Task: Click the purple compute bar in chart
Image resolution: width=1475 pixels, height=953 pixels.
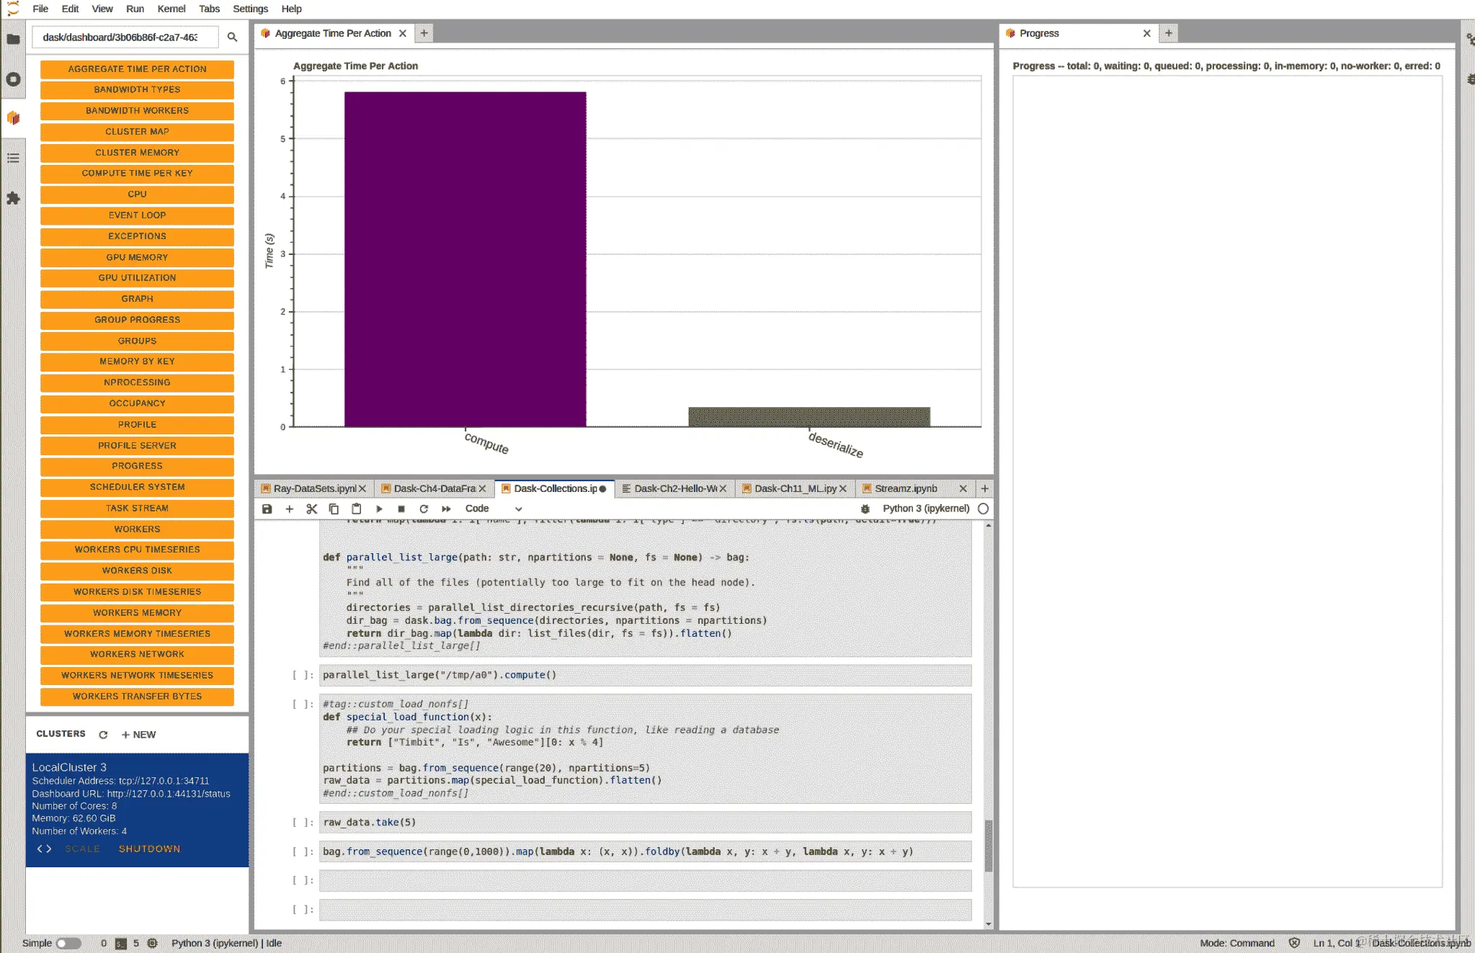Action: click(x=465, y=259)
